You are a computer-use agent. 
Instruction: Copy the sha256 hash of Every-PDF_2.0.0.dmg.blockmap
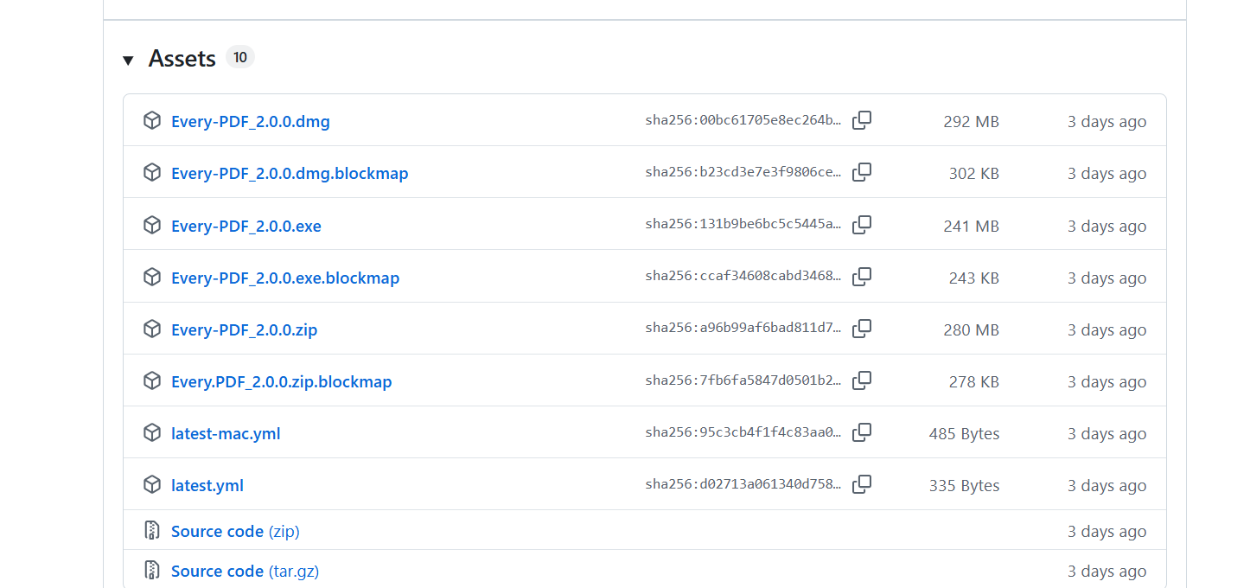[x=862, y=172]
